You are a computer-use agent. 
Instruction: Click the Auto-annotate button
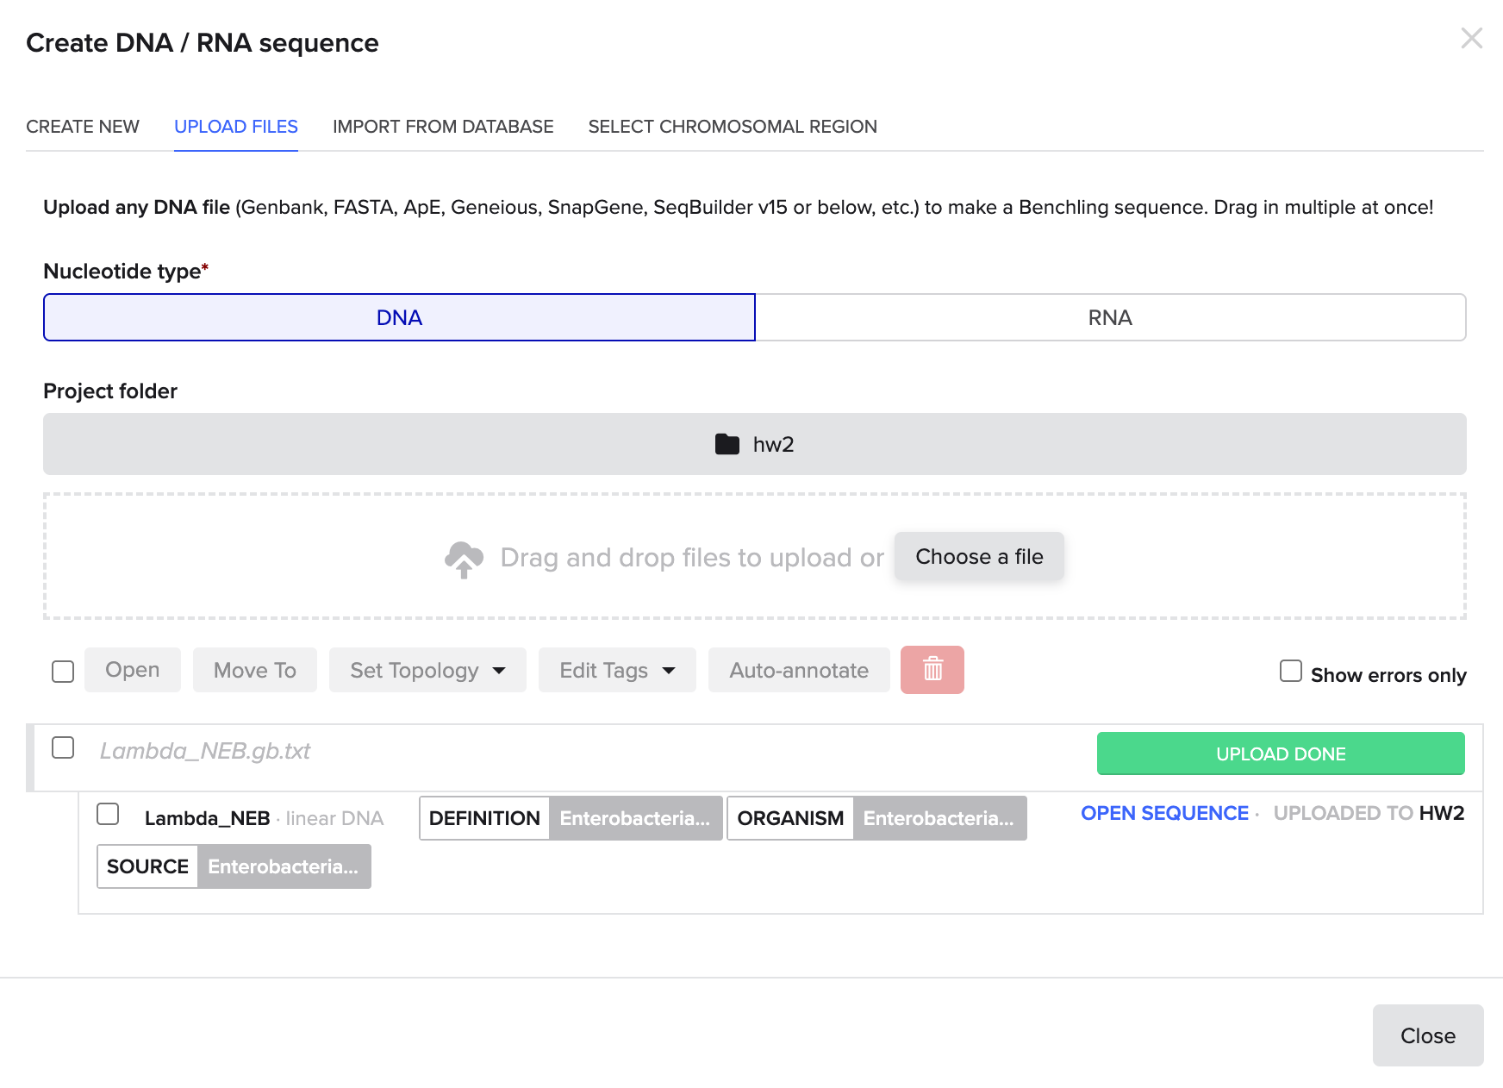coord(798,671)
